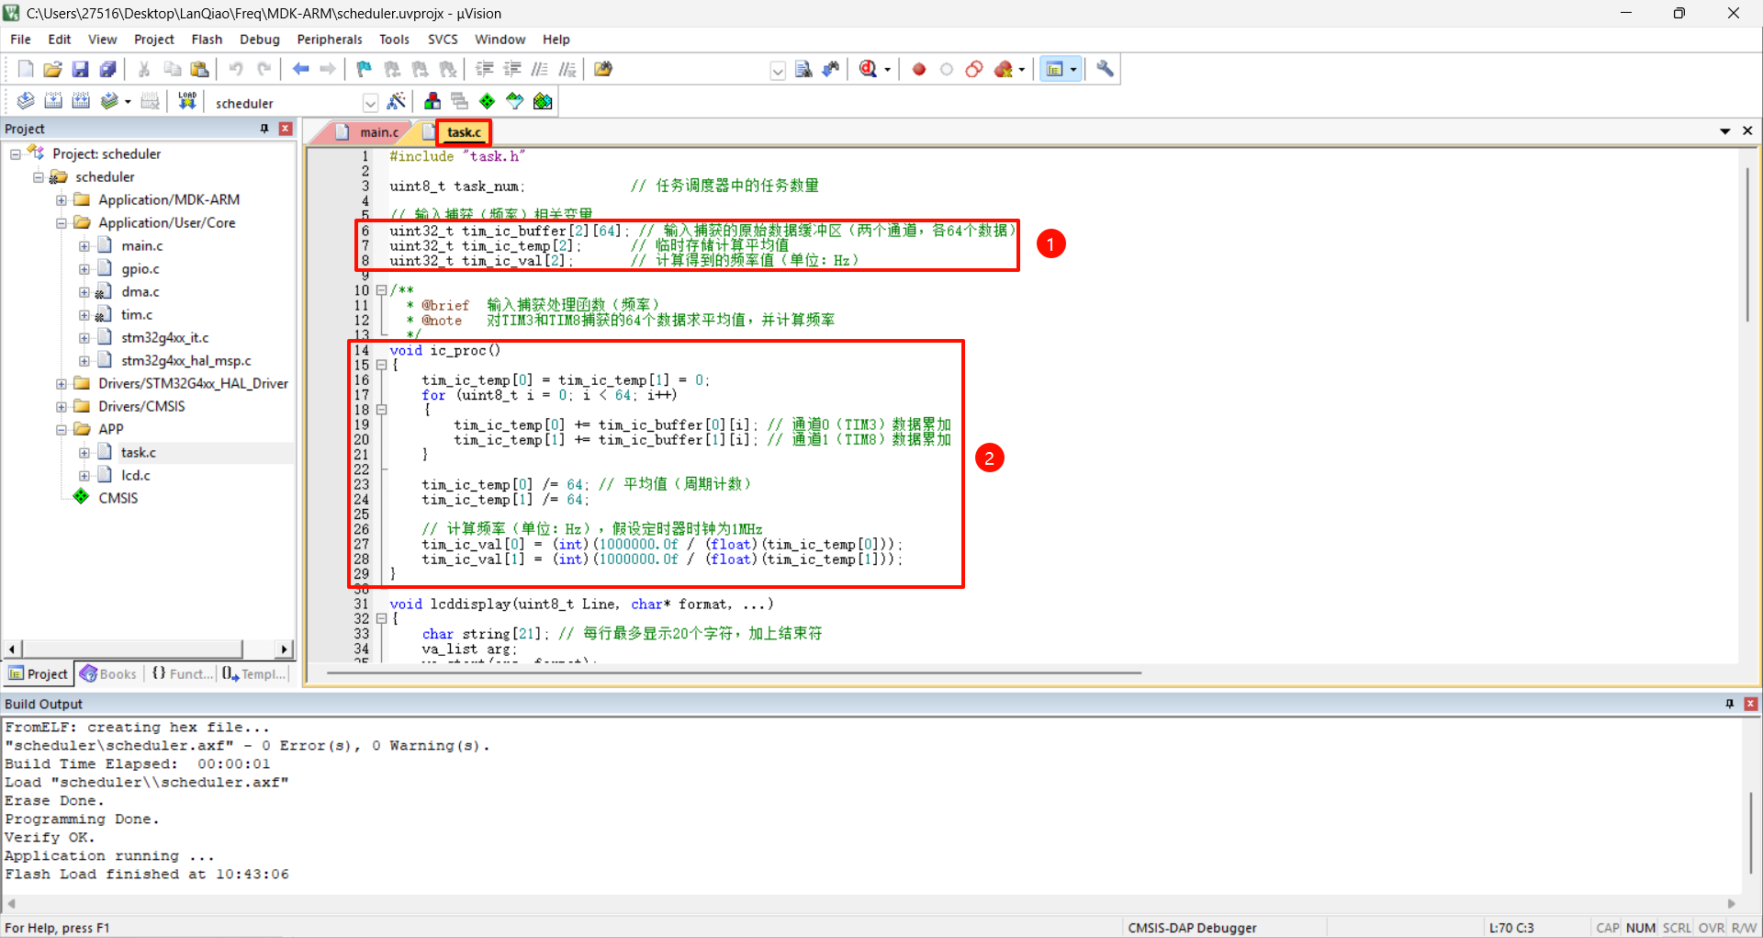Image resolution: width=1763 pixels, height=938 pixels.
Task: Click the Download to flash (LOAD) icon
Action: click(187, 101)
